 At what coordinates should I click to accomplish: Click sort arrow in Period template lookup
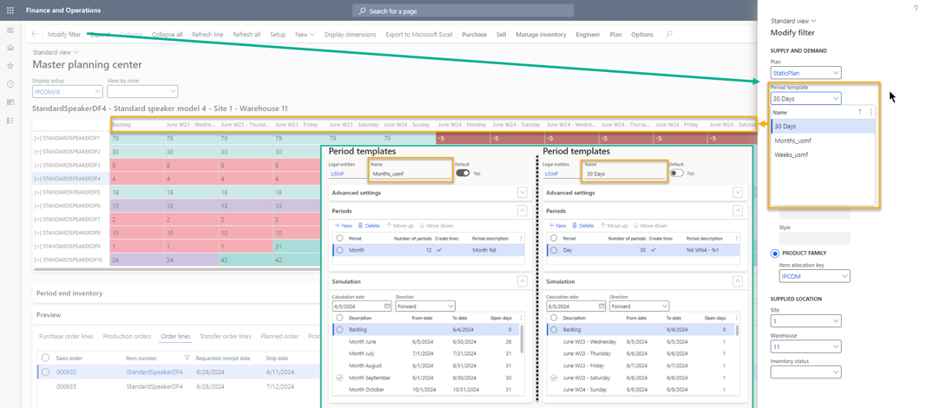click(x=859, y=112)
